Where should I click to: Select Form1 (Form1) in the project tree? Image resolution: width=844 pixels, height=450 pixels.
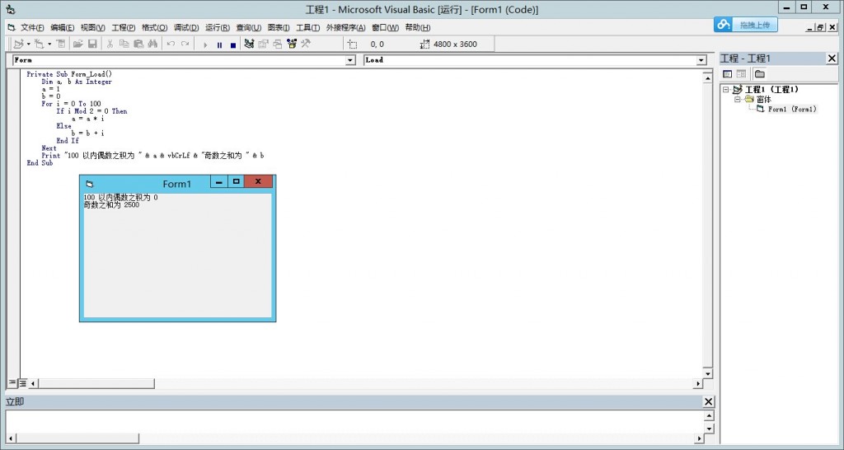[x=791, y=110]
